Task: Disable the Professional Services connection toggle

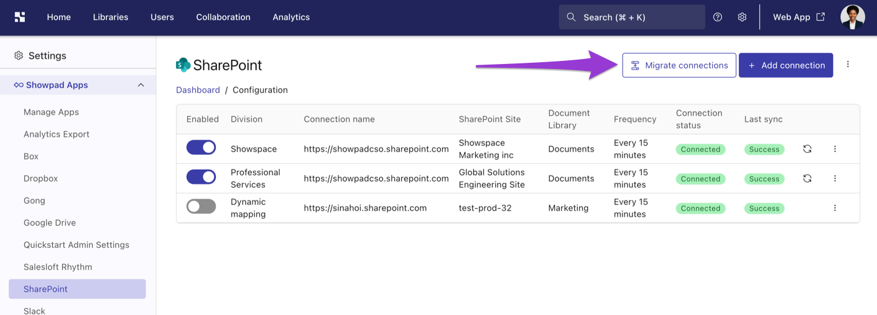Action: tap(201, 177)
